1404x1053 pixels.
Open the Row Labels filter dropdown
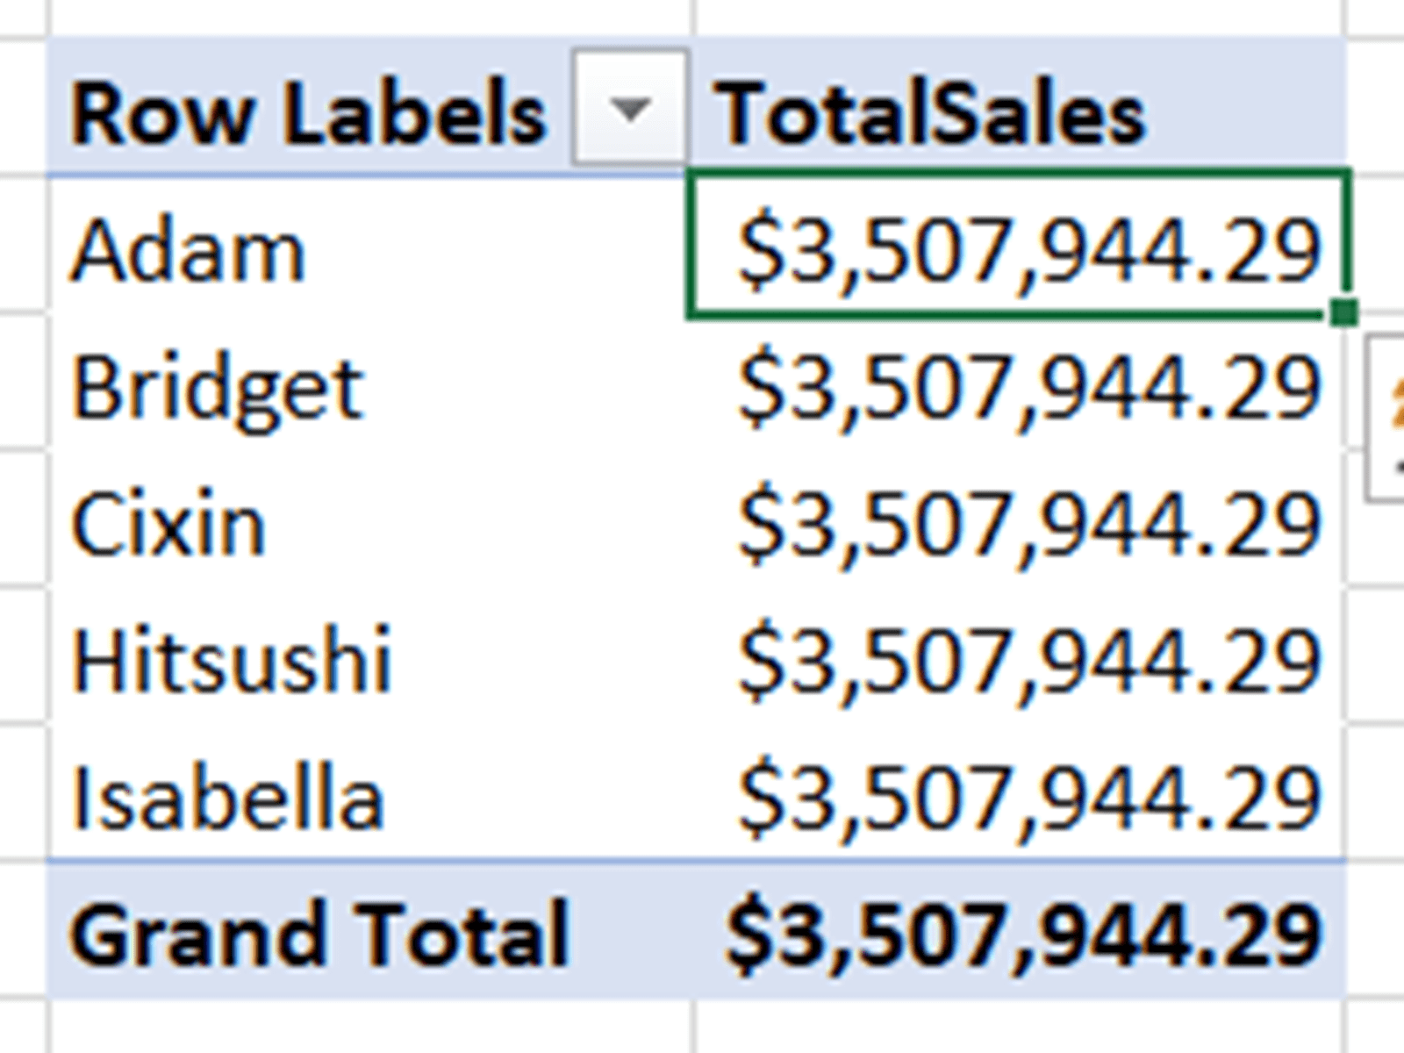coord(628,109)
